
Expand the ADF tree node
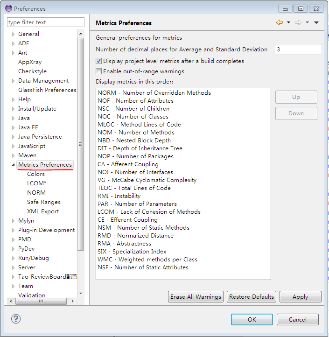(x=14, y=43)
